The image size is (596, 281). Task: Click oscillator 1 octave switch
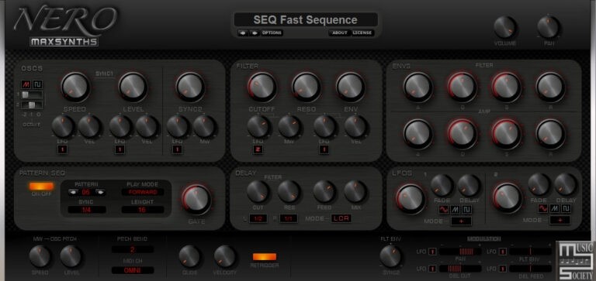click(x=32, y=94)
